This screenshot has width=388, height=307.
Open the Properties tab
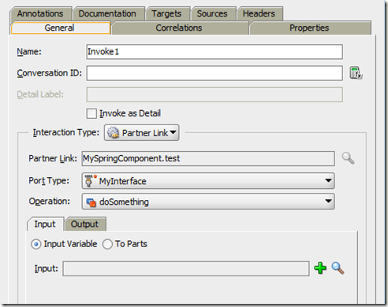[310, 28]
